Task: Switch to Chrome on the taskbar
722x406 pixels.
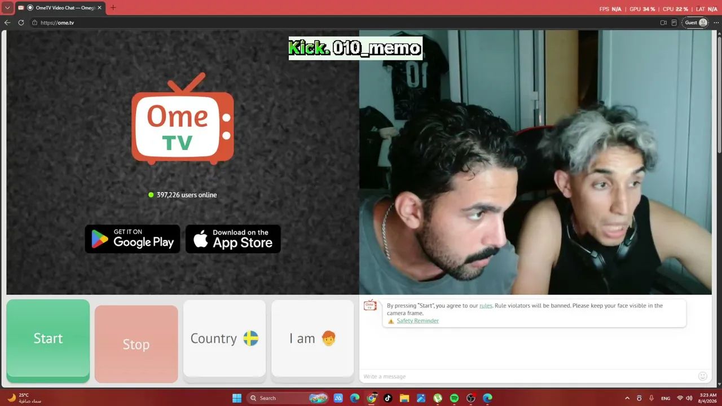Action: [371, 398]
